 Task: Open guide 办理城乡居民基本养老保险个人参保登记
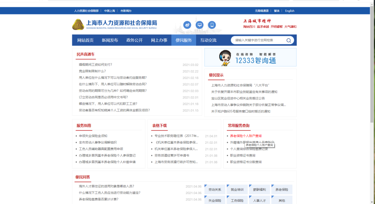coord(107,155)
